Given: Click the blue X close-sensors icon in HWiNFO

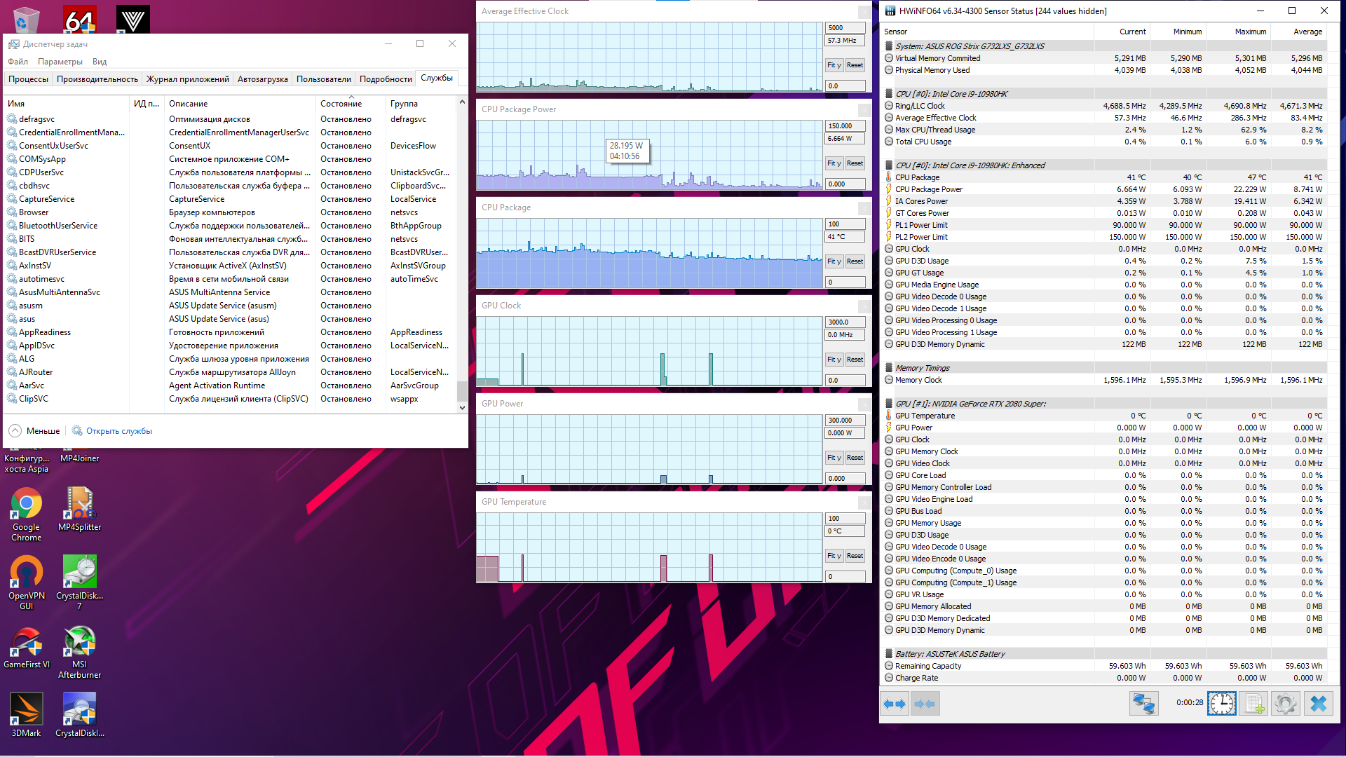Looking at the screenshot, I should (x=1318, y=703).
